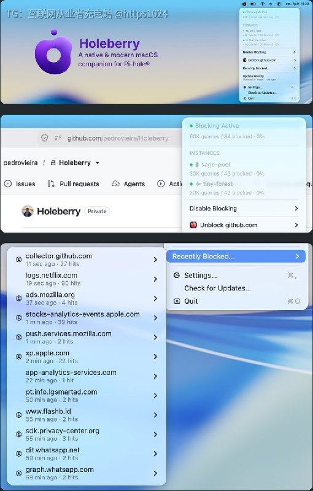Click the Issues tab icon

(8, 184)
